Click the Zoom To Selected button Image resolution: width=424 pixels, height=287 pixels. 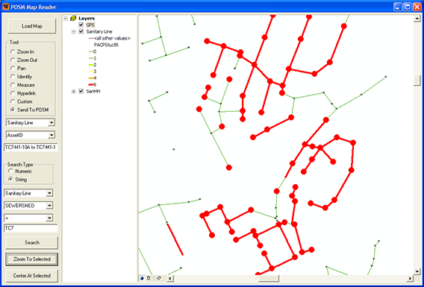click(32, 259)
